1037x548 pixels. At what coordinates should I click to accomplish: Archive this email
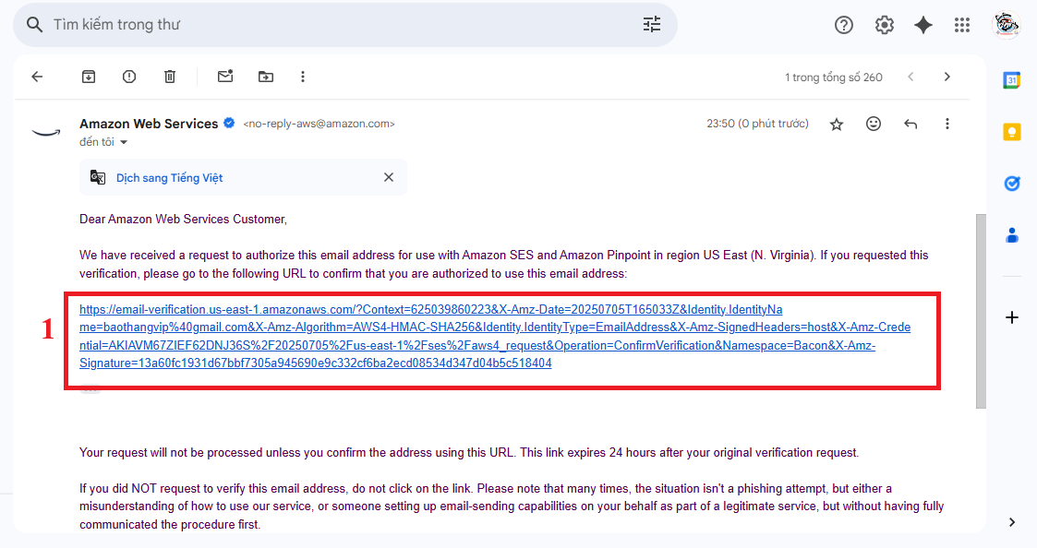[x=89, y=77]
